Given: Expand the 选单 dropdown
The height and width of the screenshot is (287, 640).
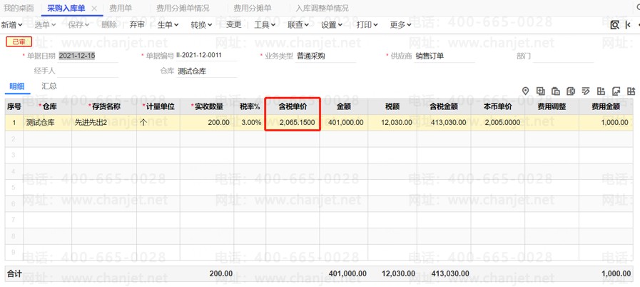Looking at the screenshot, I should 45,25.
